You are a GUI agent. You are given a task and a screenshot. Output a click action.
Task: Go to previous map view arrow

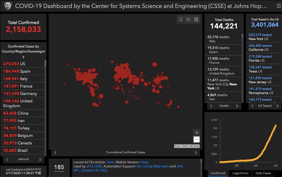(x=55, y=152)
